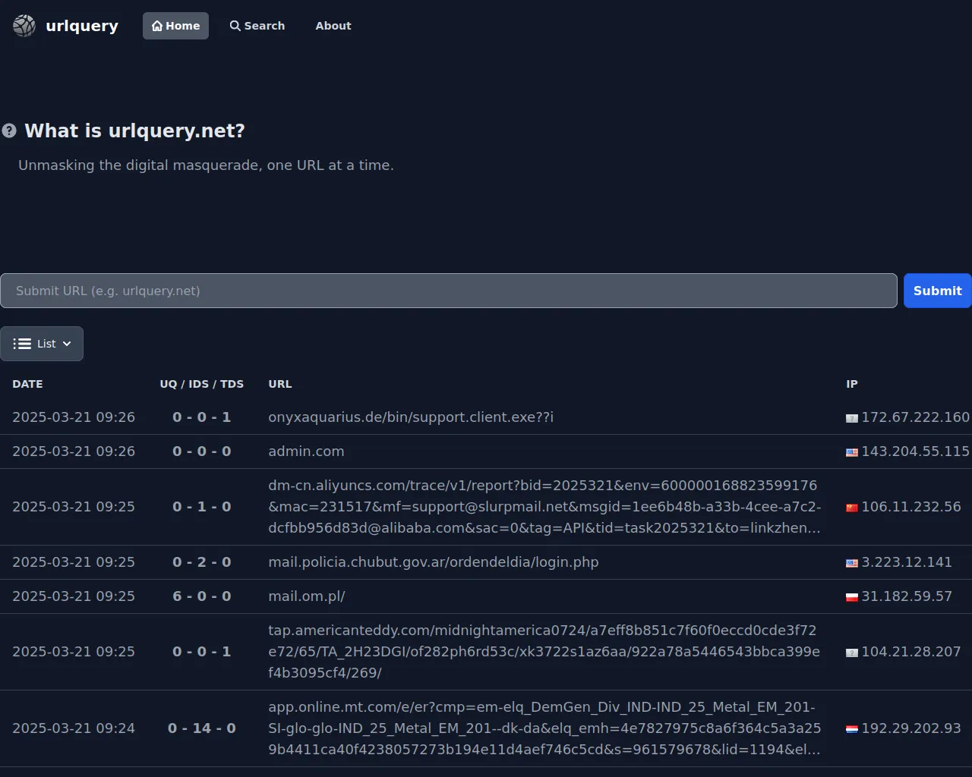Click the Poland flag icon beside 31.182.59.57
972x777 pixels.
point(852,597)
